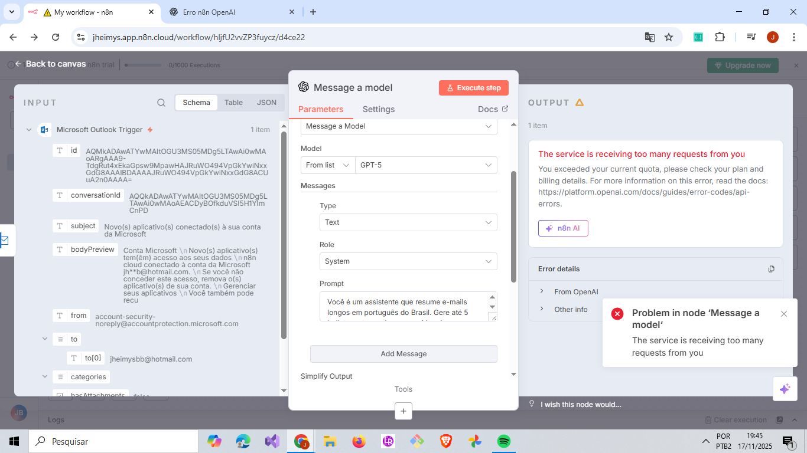Click the Microsoft Outlook Trigger node icon
807x453 pixels.
pyautogui.click(x=44, y=130)
